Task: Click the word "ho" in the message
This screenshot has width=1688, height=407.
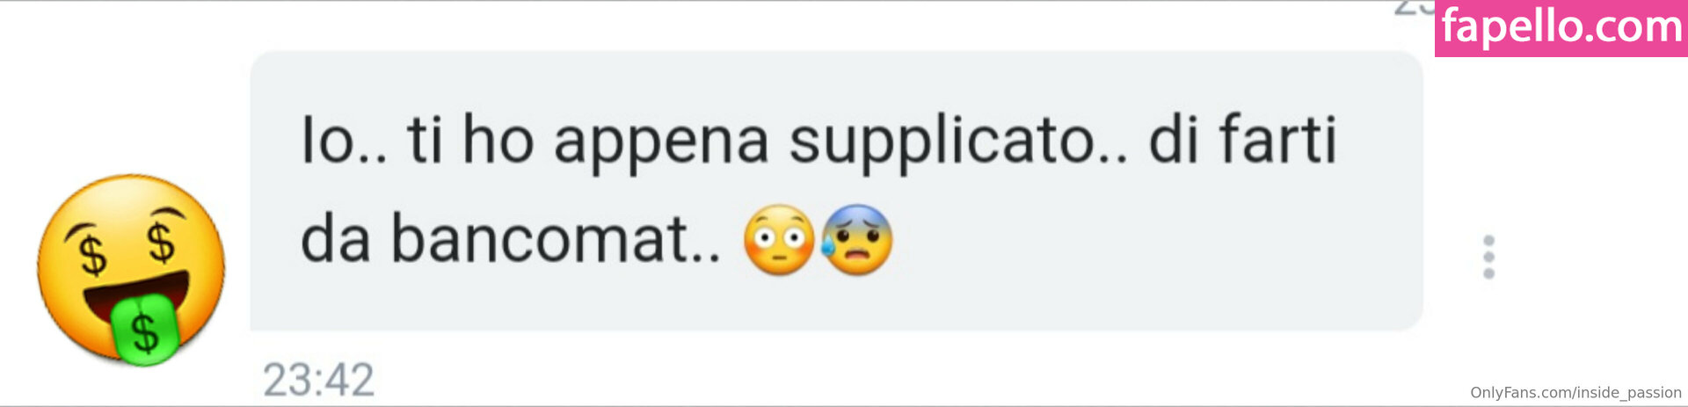Action: click(498, 141)
